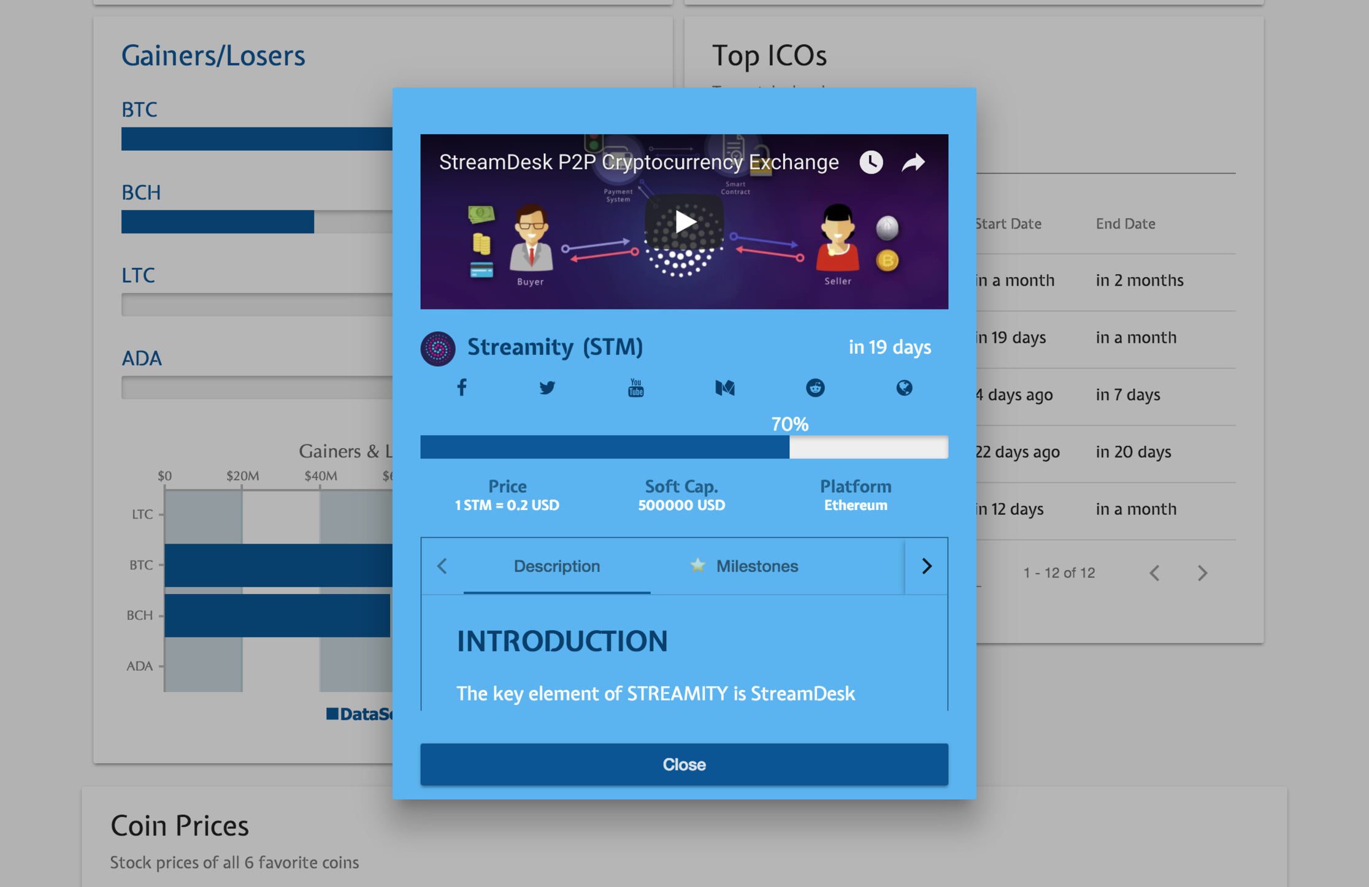Viewport: 1369px width, 887px height.
Task: Click the 70% funding progress bar
Action: click(684, 447)
